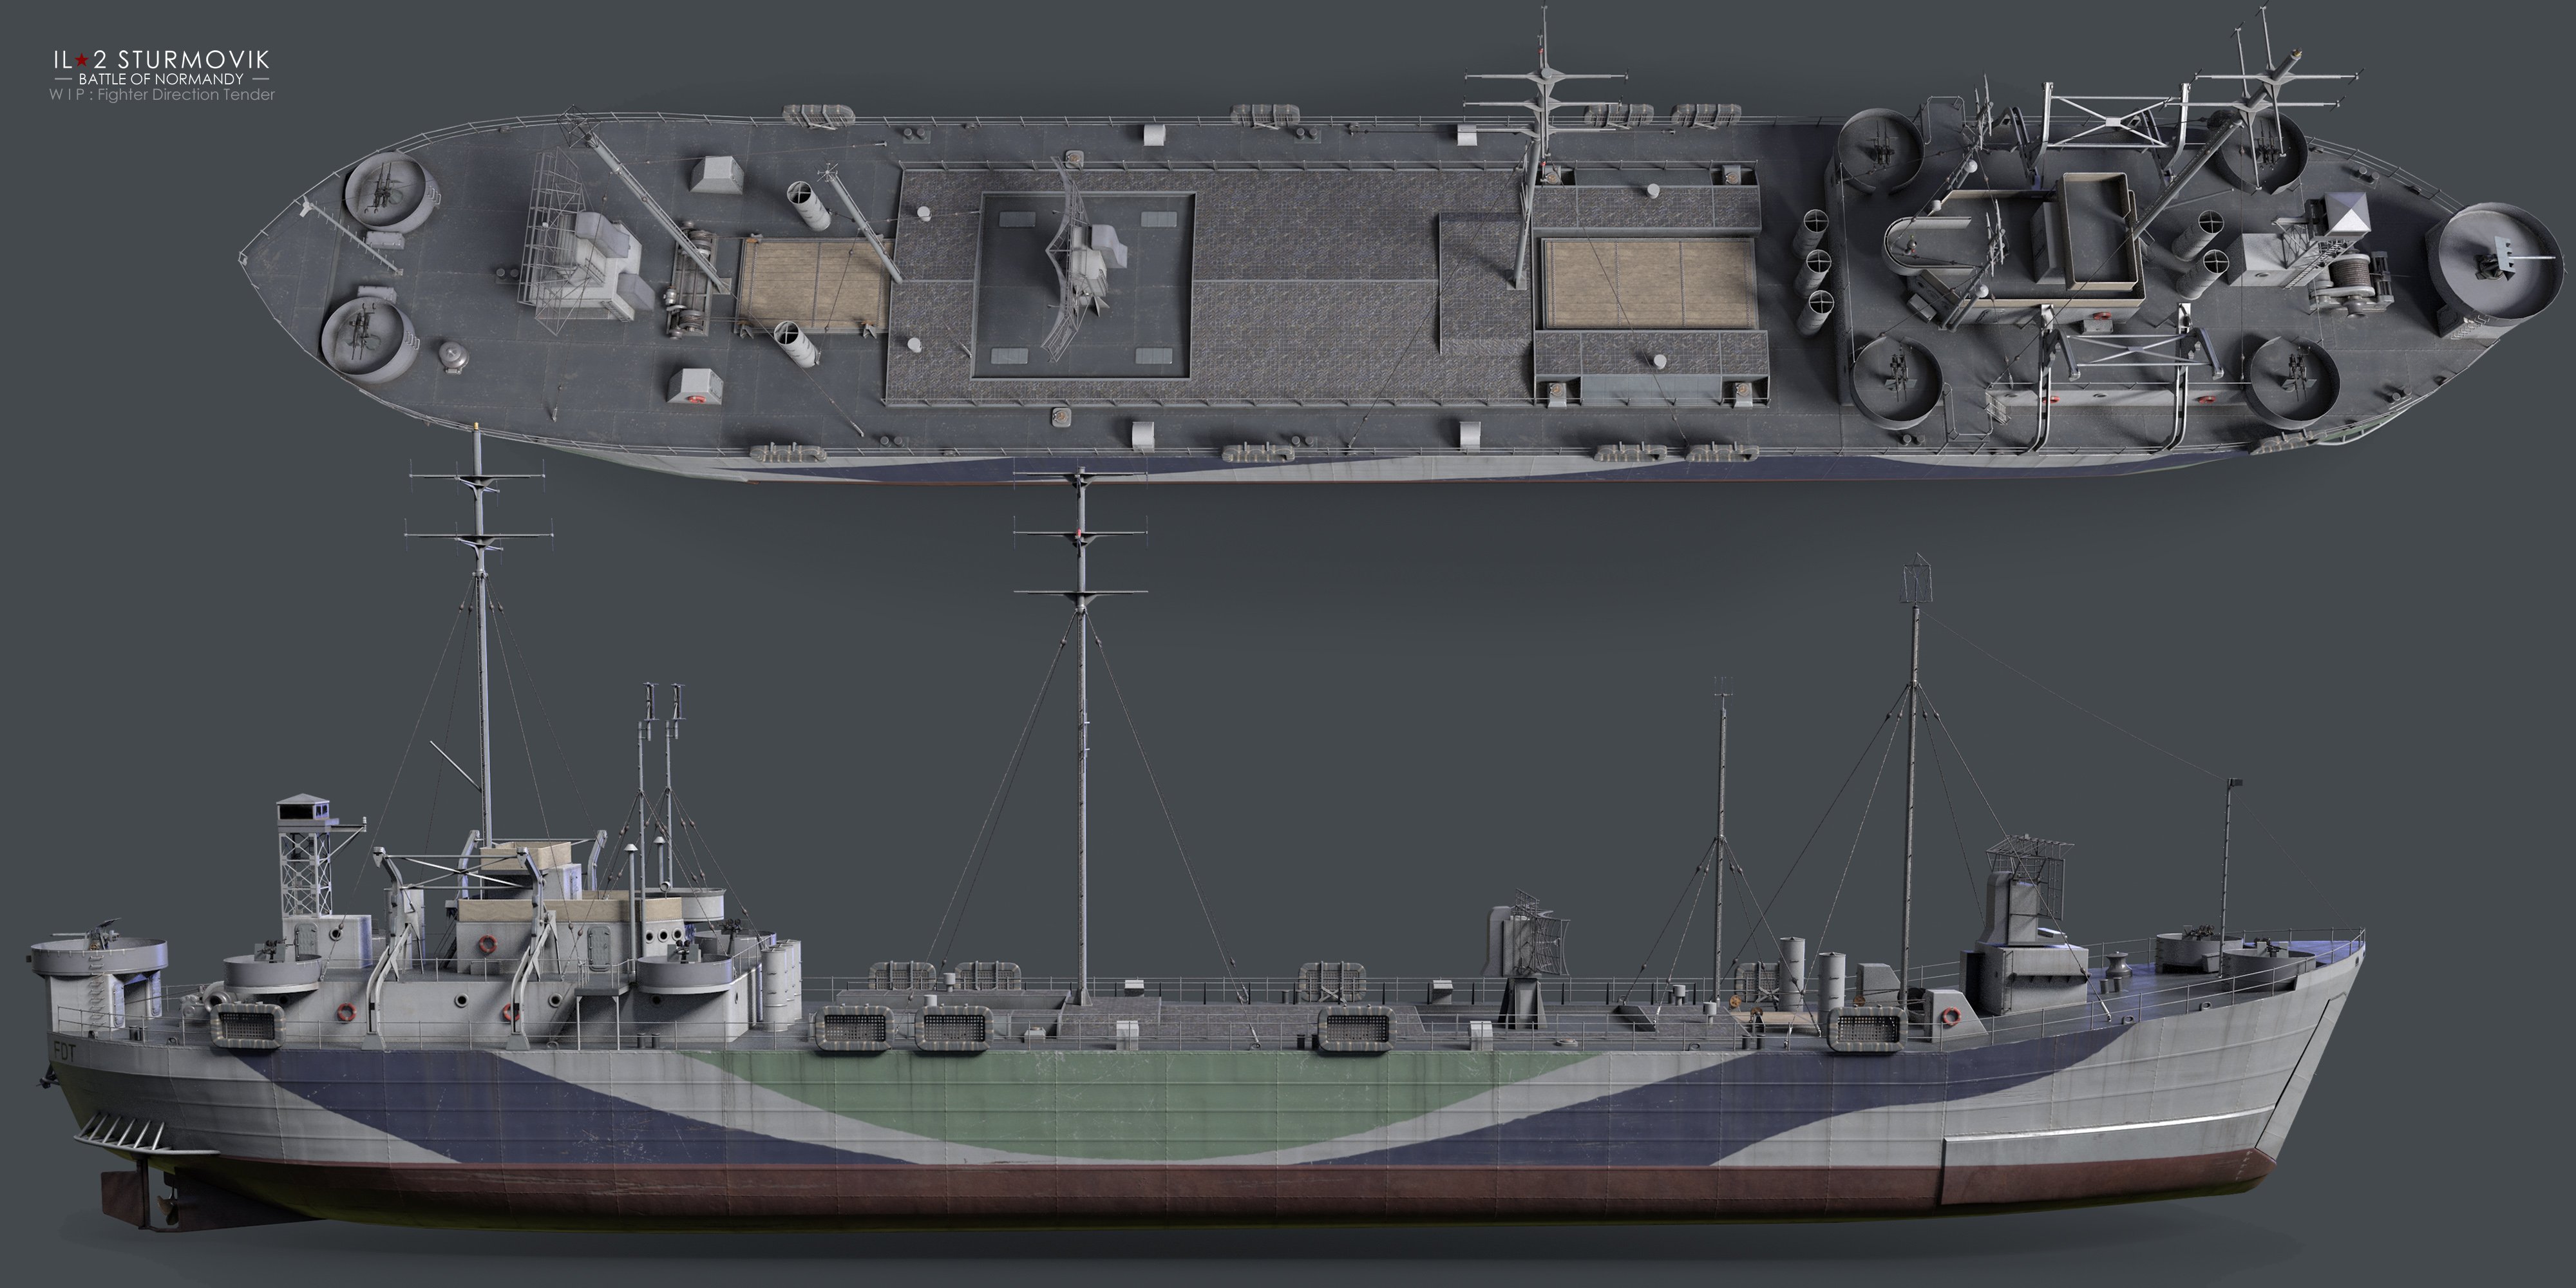Click the WIP Fighter Direction Tender caption
Image resolution: width=2576 pixels, height=1288 pixels.
pyautogui.click(x=162, y=95)
